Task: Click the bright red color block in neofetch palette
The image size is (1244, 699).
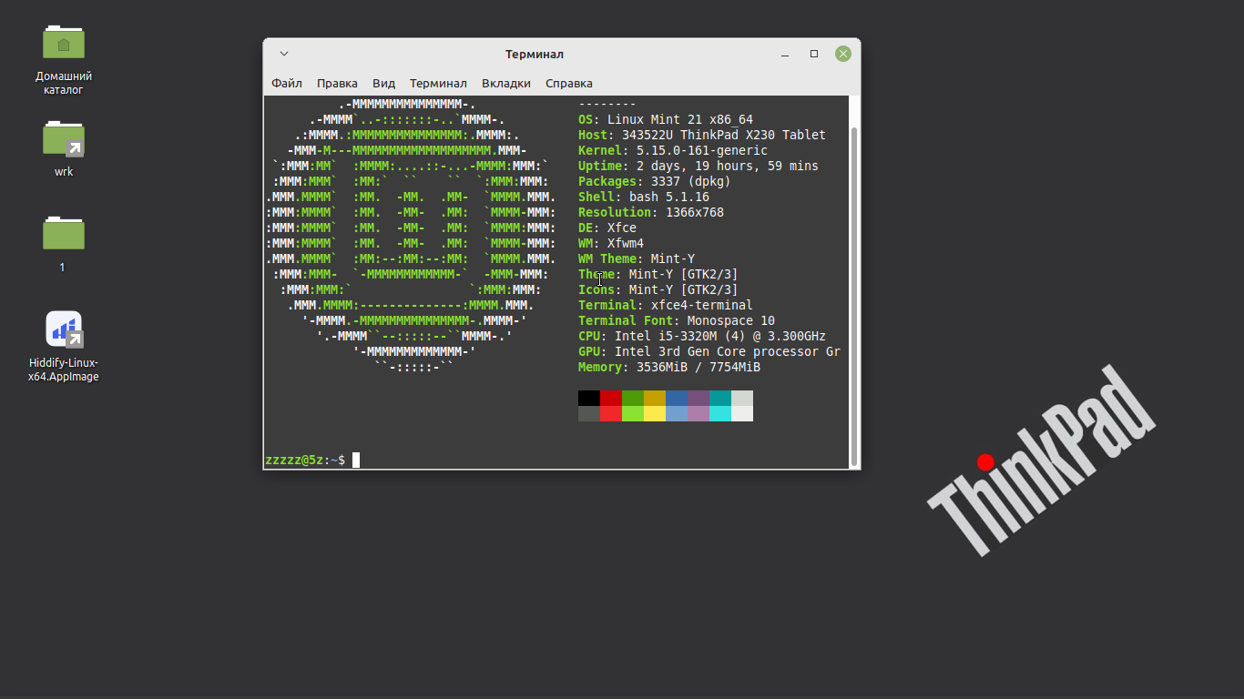Action: (x=611, y=414)
